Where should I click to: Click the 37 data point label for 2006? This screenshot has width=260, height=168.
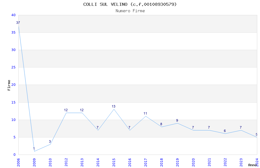click(x=18, y=23)
